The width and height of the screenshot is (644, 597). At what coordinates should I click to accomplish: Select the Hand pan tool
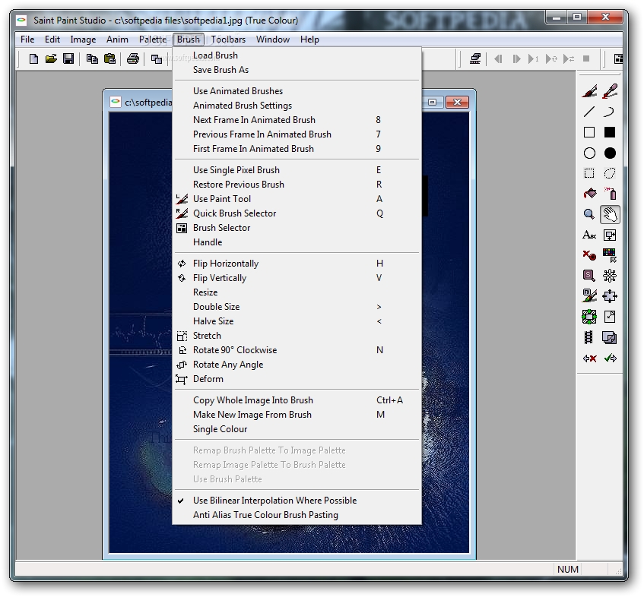(610, 214)
